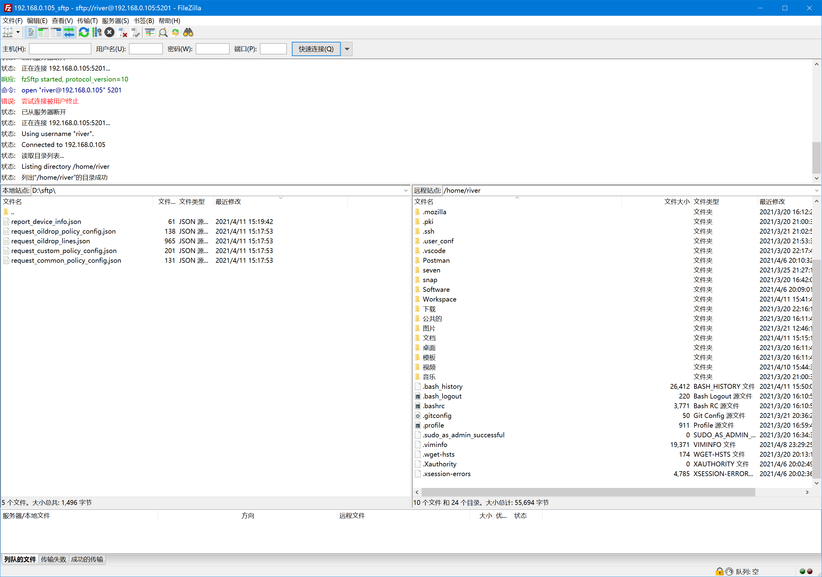Focus the 端口(P) port field
Viewport: 822px width, 577px height.
pyautogui.click(x=273, y=49)
